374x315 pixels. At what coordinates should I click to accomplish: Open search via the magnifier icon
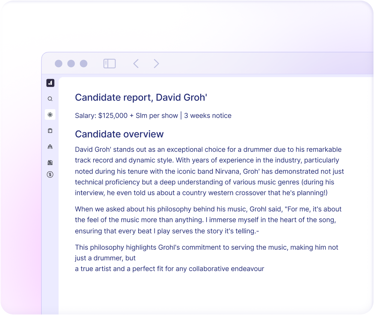tap(50, 99)
